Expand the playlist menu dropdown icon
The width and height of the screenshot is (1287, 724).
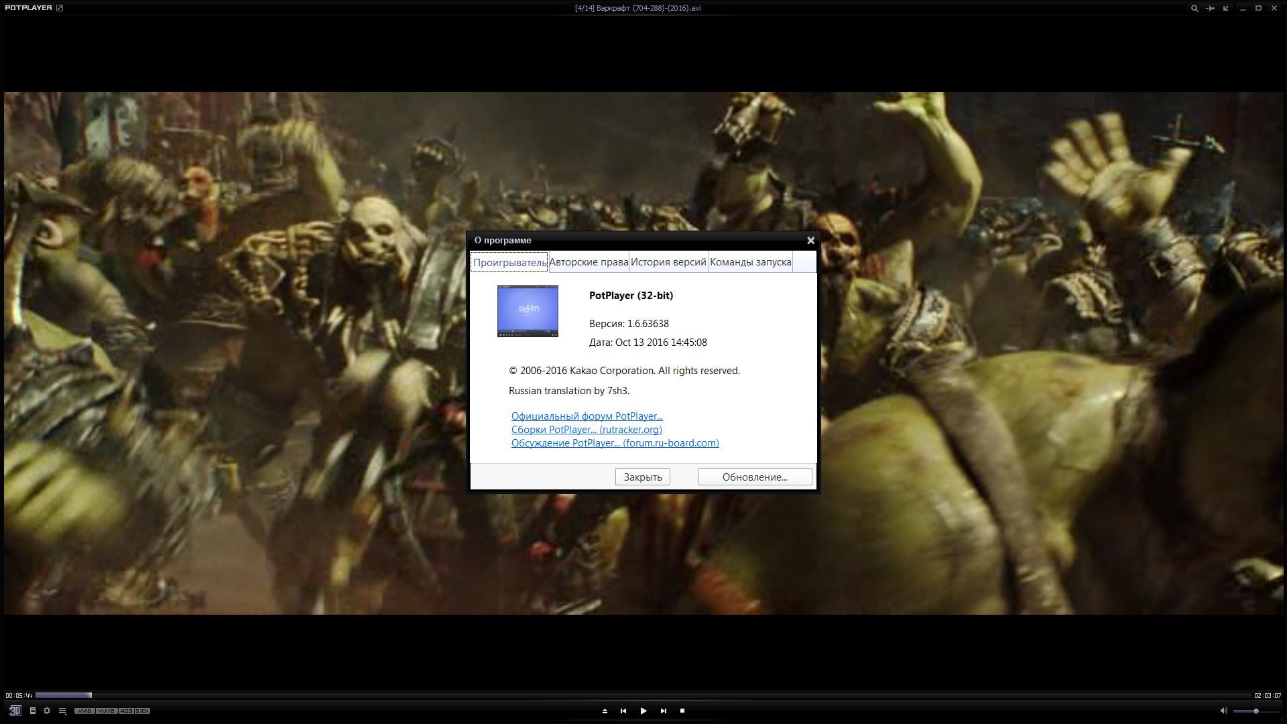click(x=62, y=711)
